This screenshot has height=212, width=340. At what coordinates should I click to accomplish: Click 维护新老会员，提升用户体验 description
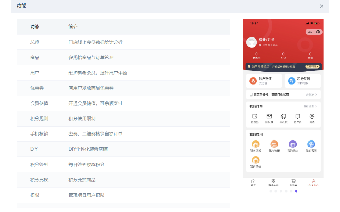point(98,73)
